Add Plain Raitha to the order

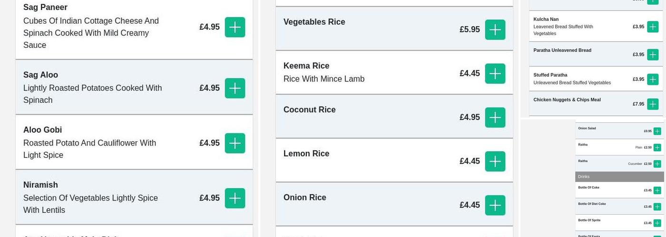(x=657, y=147)
